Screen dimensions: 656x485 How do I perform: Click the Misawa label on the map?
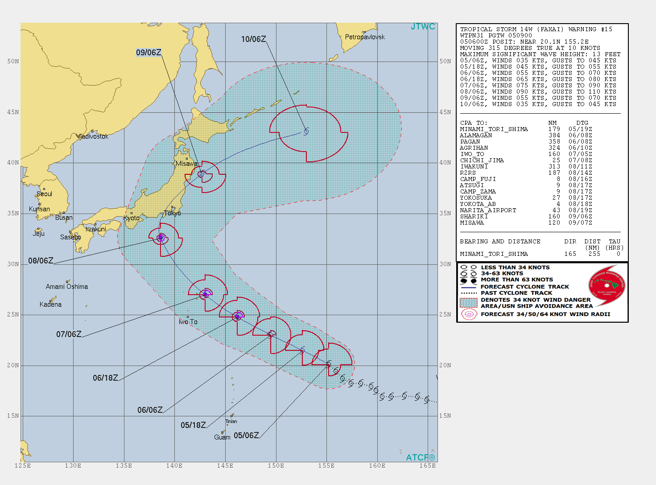coord(186,164)
